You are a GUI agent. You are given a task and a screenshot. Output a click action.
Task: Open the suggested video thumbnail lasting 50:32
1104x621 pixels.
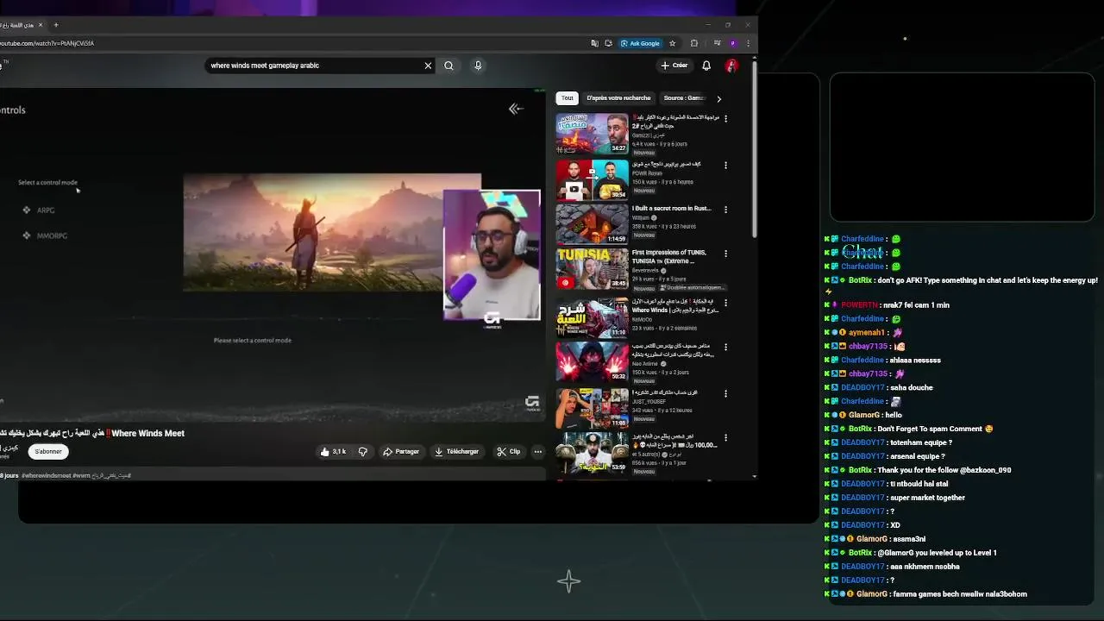point(592,362)
